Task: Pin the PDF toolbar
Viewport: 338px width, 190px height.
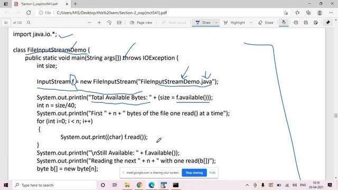Action: [328, 22]
